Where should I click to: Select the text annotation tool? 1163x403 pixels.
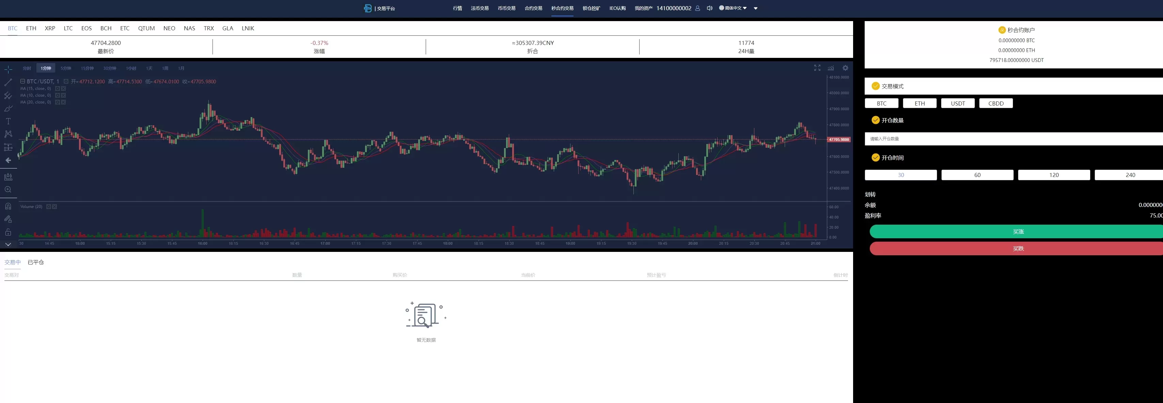point(8,121)
